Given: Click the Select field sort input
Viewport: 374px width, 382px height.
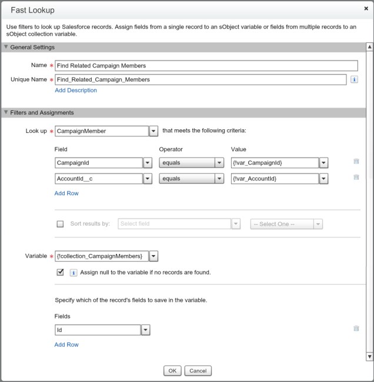Looking at the screenshot, I should tap(174, 224).
